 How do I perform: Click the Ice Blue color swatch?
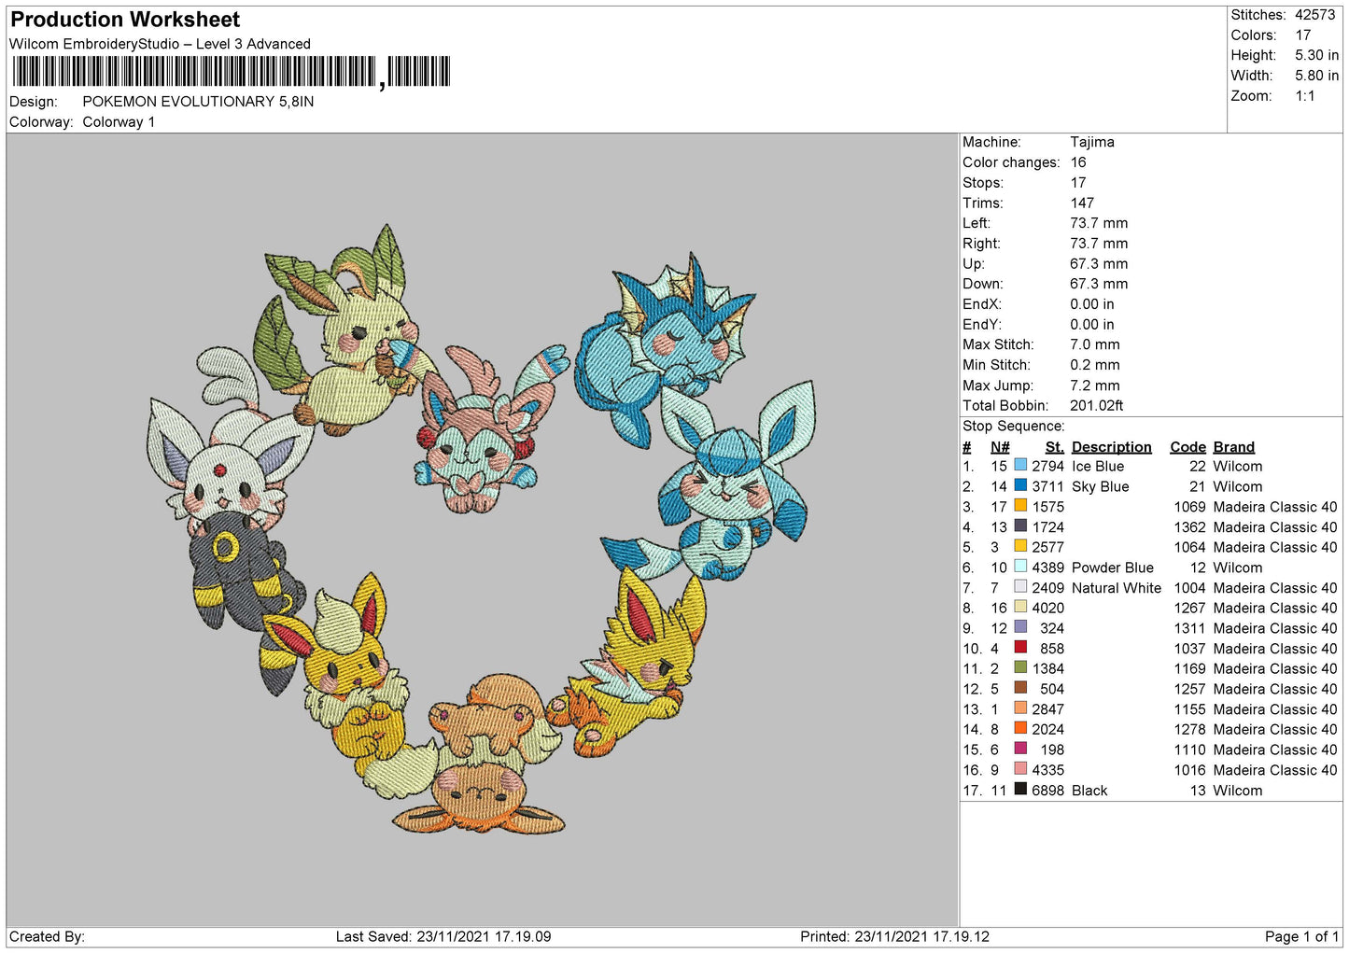pyautogui.click(x=1020, y=466)
